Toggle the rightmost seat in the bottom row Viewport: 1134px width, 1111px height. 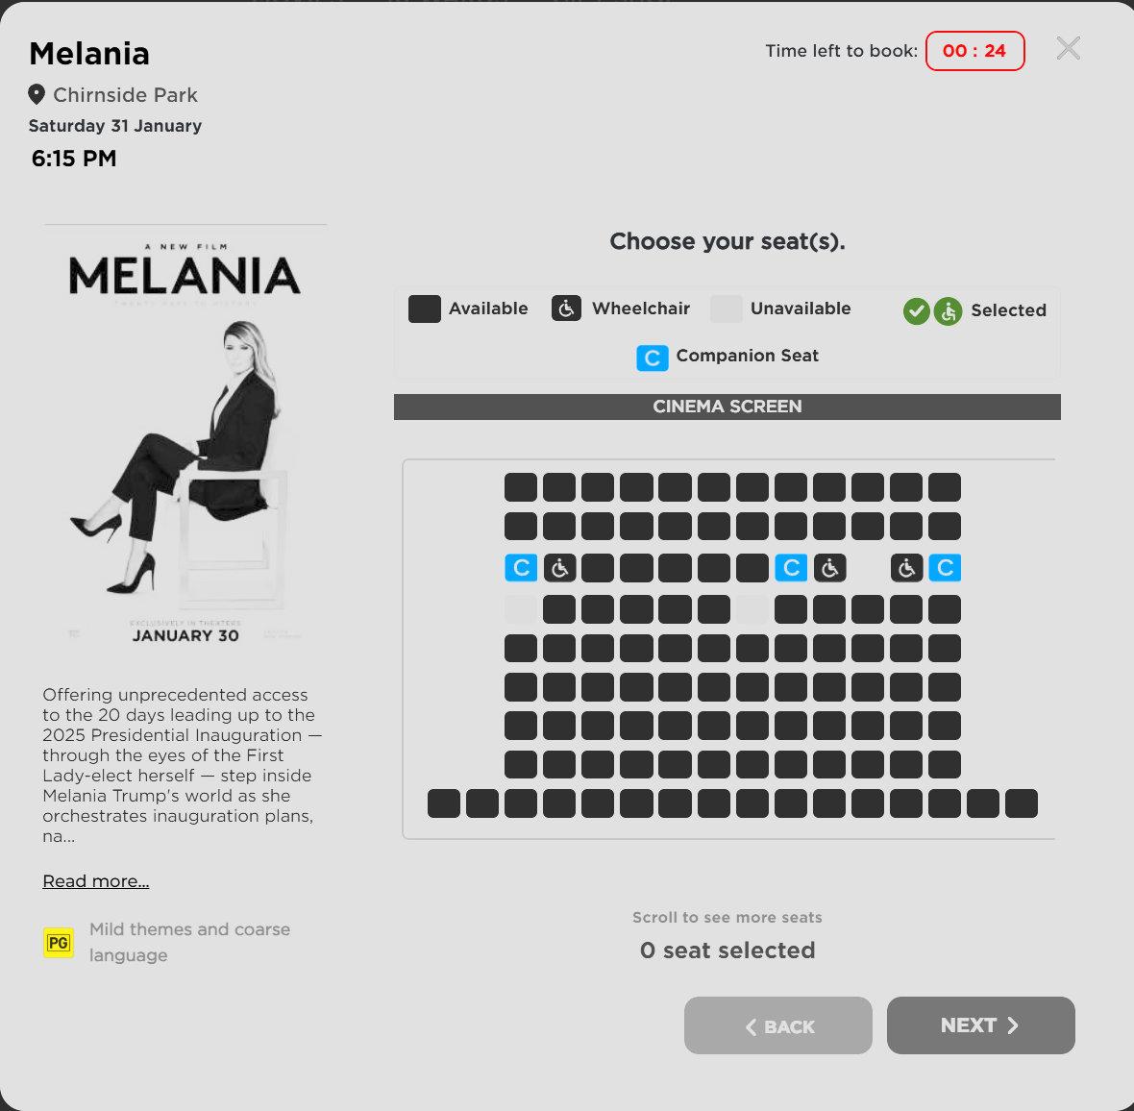1021,803
